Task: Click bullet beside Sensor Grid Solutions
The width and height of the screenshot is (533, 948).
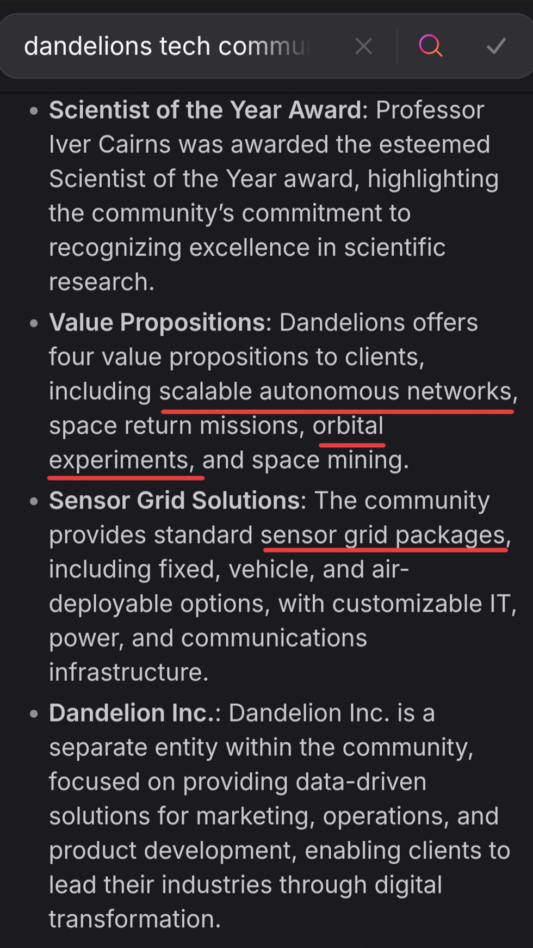Action: point(34,501)
